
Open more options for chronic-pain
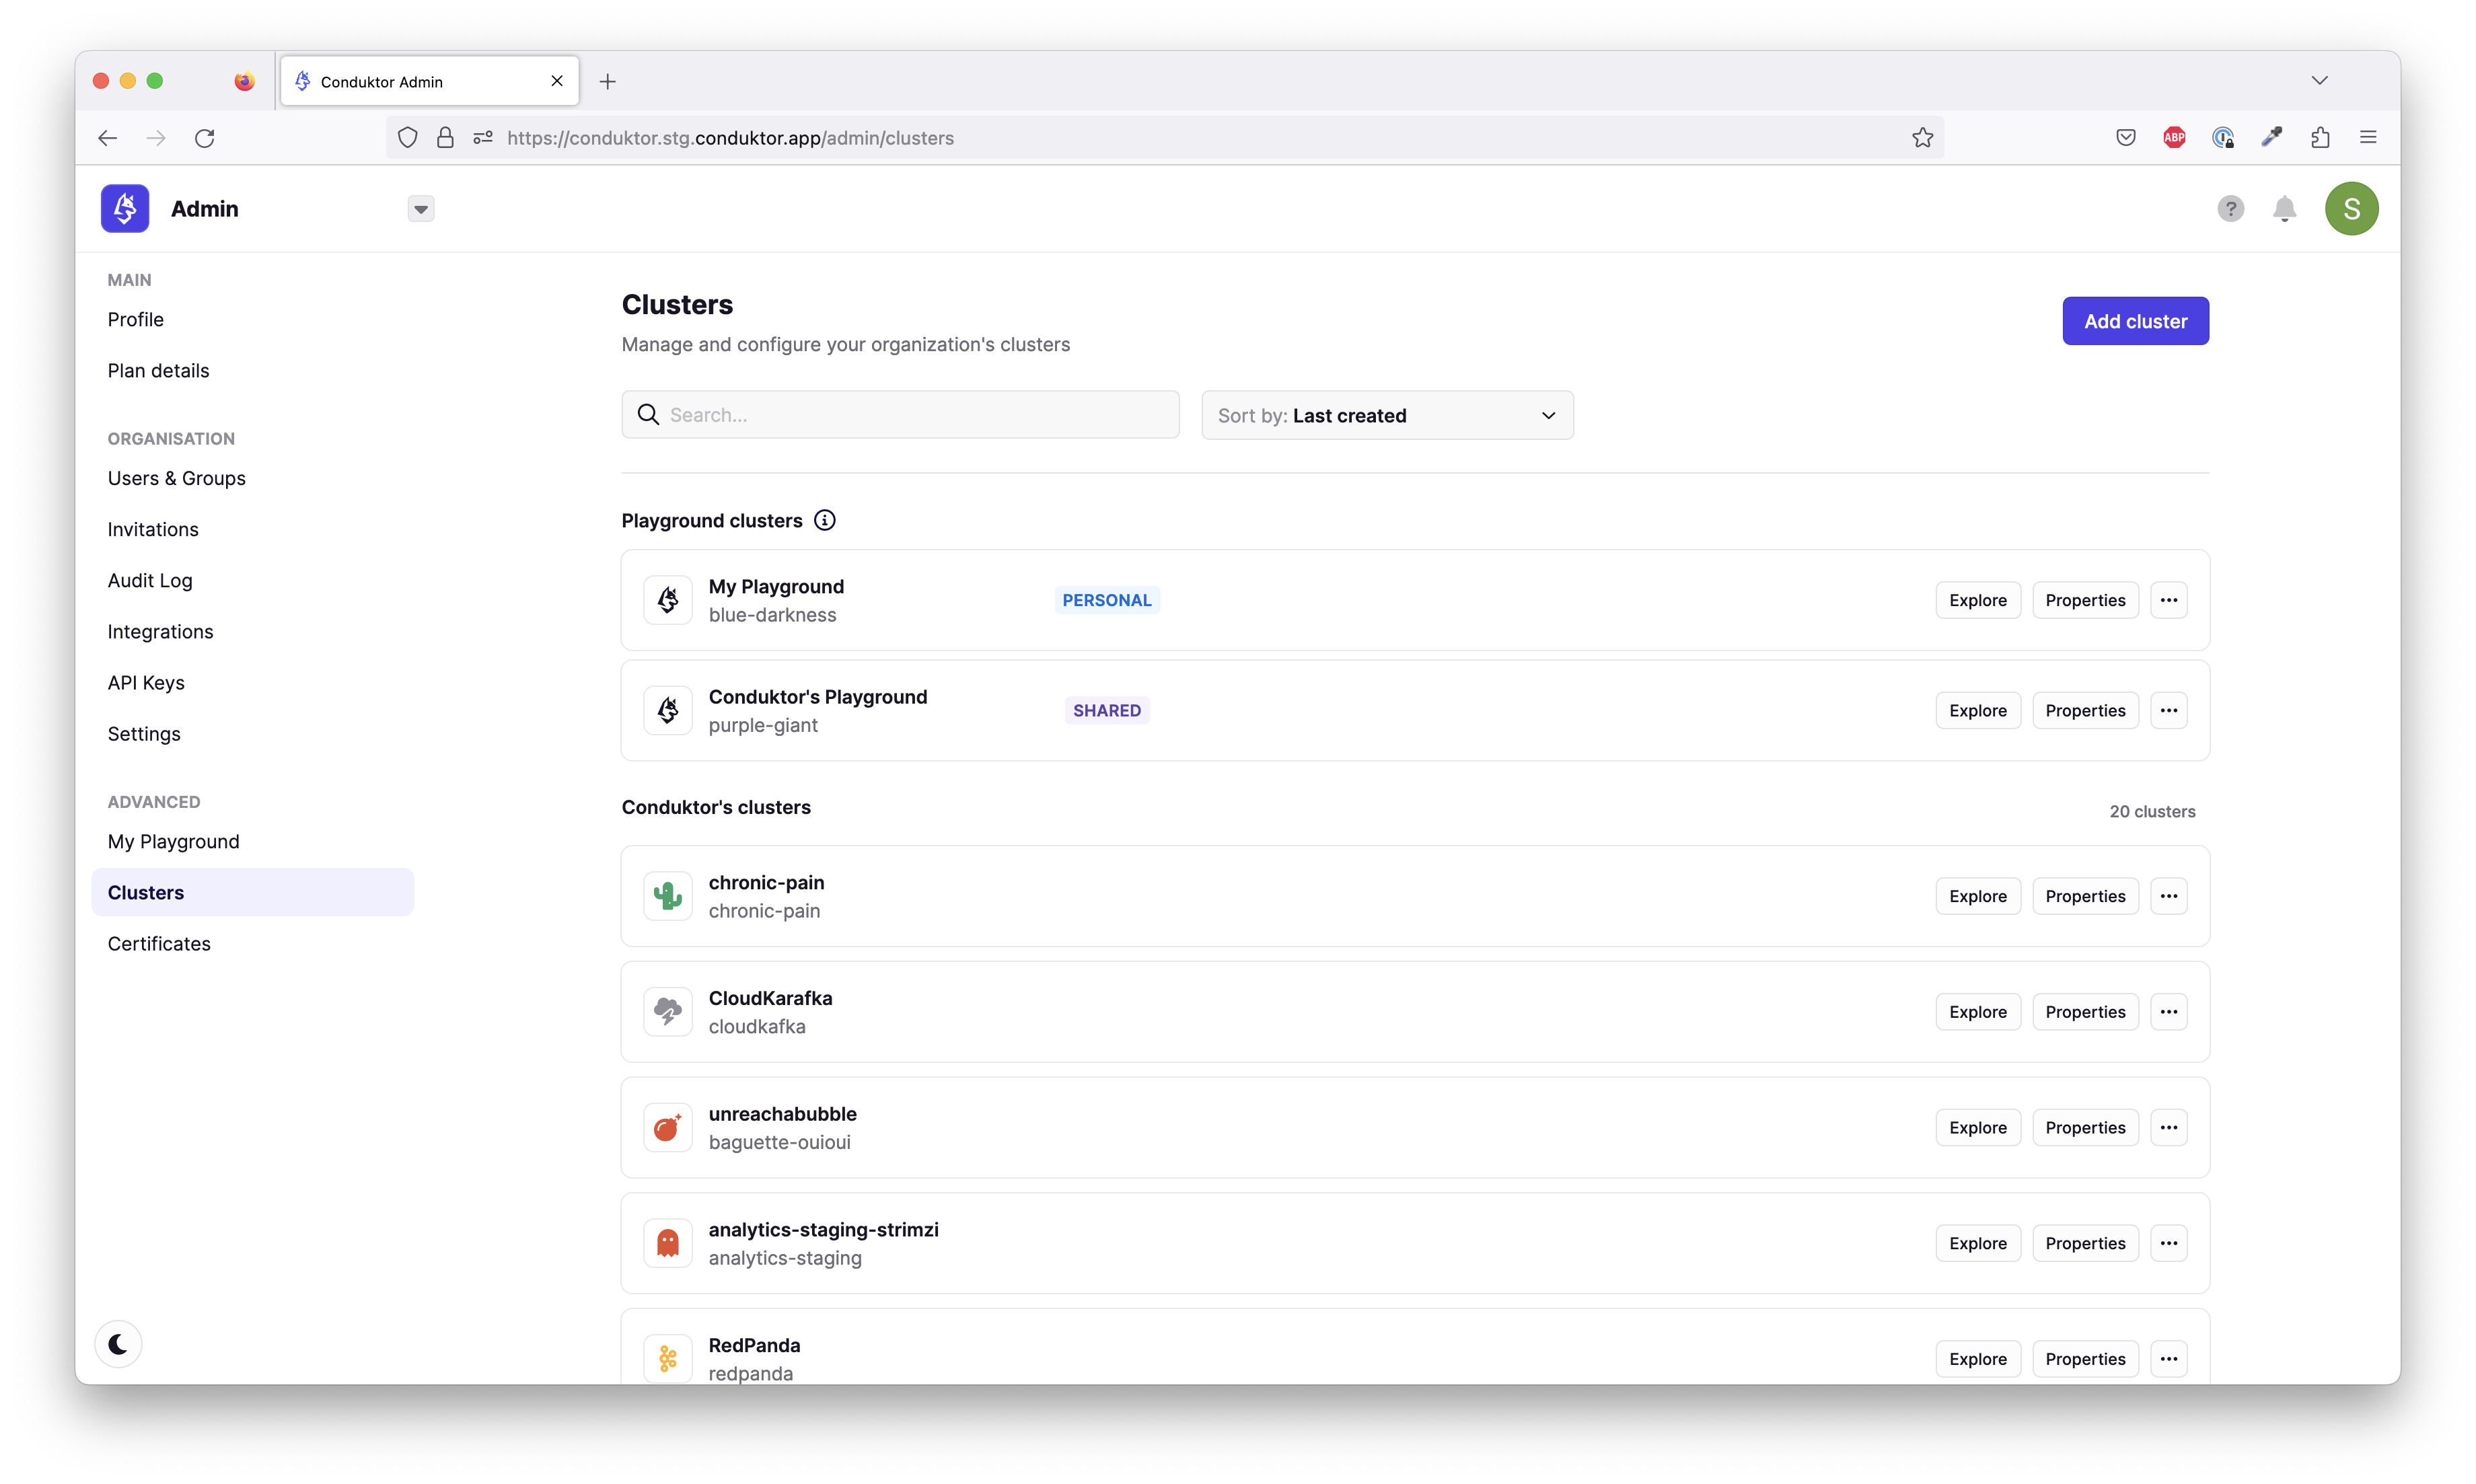click(2168, 896)
